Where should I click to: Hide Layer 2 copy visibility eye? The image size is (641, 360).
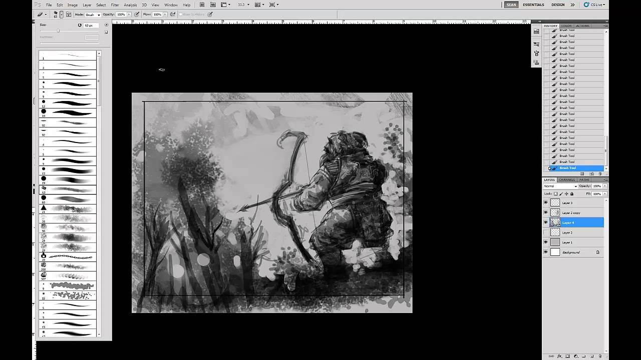[546, 212]
